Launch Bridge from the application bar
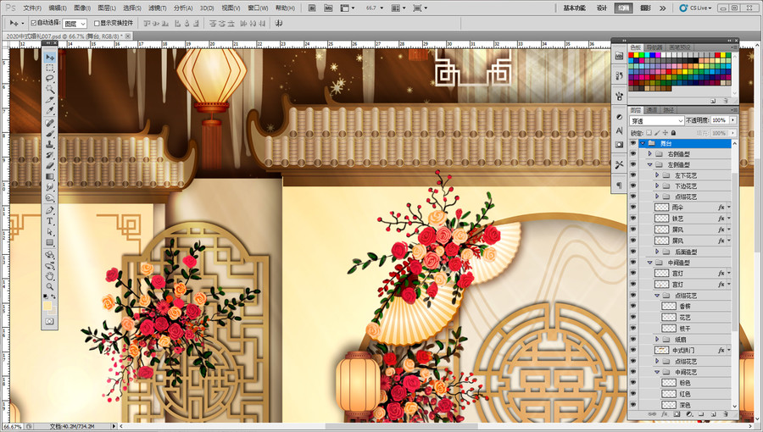The image size is (763, 432). (x=312, y=8)
